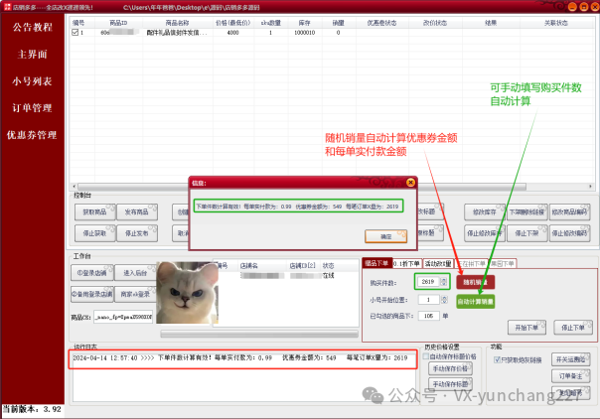Click 获取商品 button in control panel
The image size is (600, 419).
94,211
